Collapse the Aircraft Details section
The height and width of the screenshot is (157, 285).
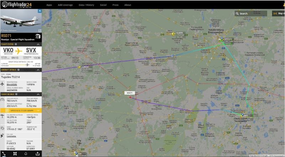click(38, 70)
